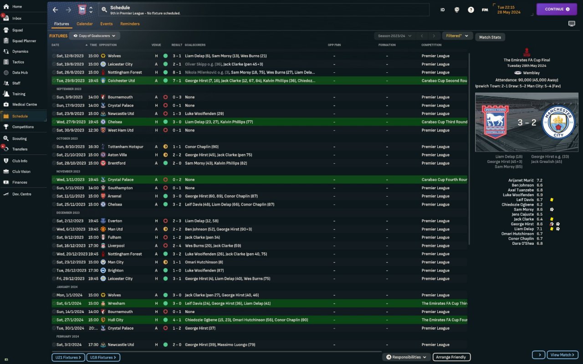Click the FA Cup Final match preview image

click(x=526, y=123)
